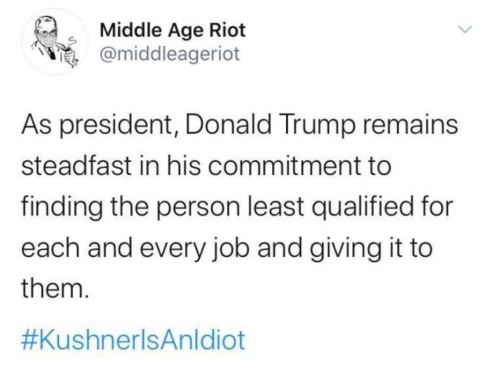Image resolution: width=492 pixels, height=373 pixels.
Task: Select the tweet body text paragraph
Action: [x=240, y=207]
